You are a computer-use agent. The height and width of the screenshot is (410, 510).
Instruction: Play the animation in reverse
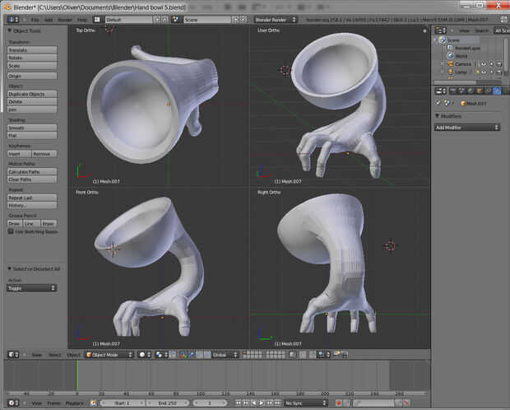click(x=254, y=403)
